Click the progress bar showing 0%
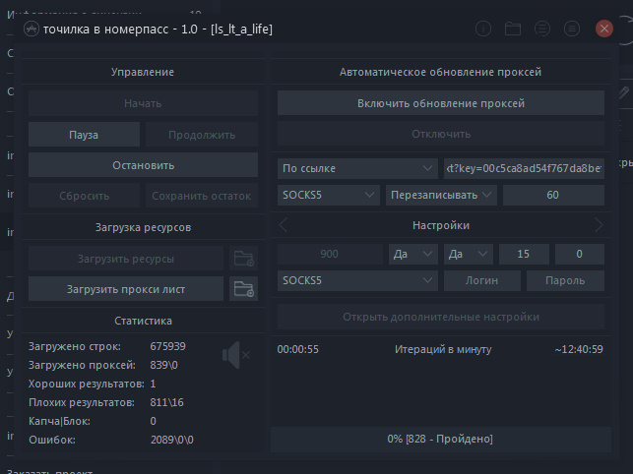Viewport: 633px width, 474px height. point(440,438)
